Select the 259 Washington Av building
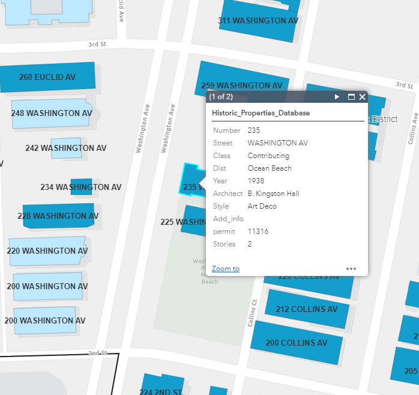 click(x=240, y=81)
